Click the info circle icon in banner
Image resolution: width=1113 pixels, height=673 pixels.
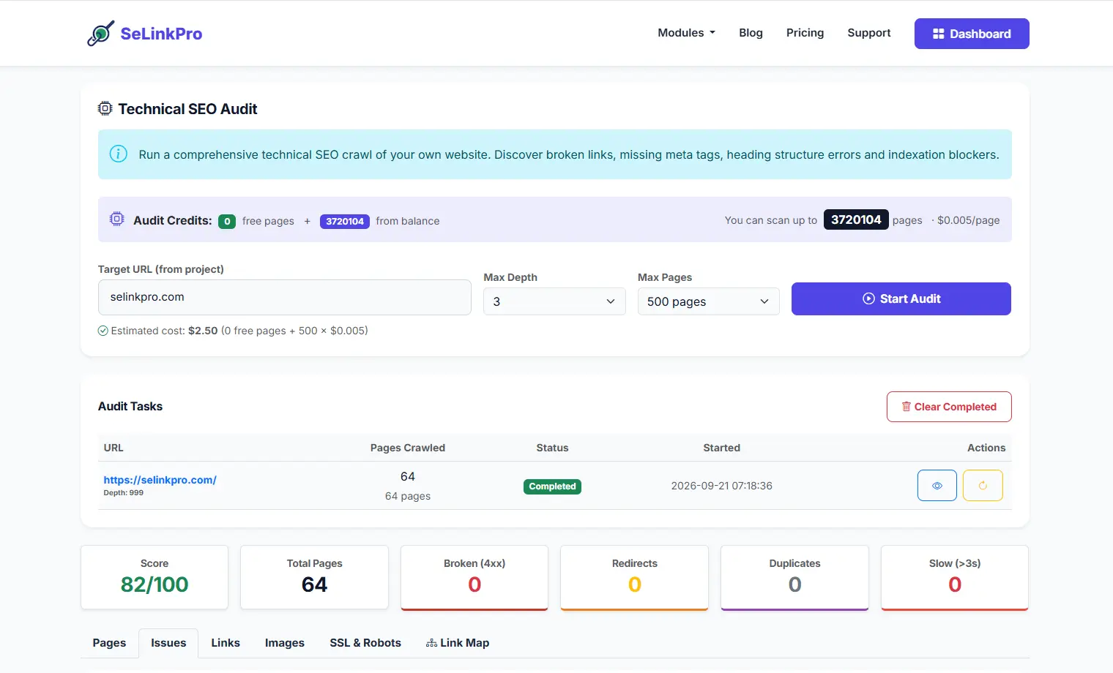point(118,154)
